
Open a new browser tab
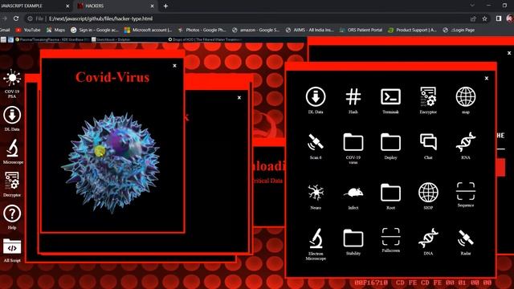(165, 6)
